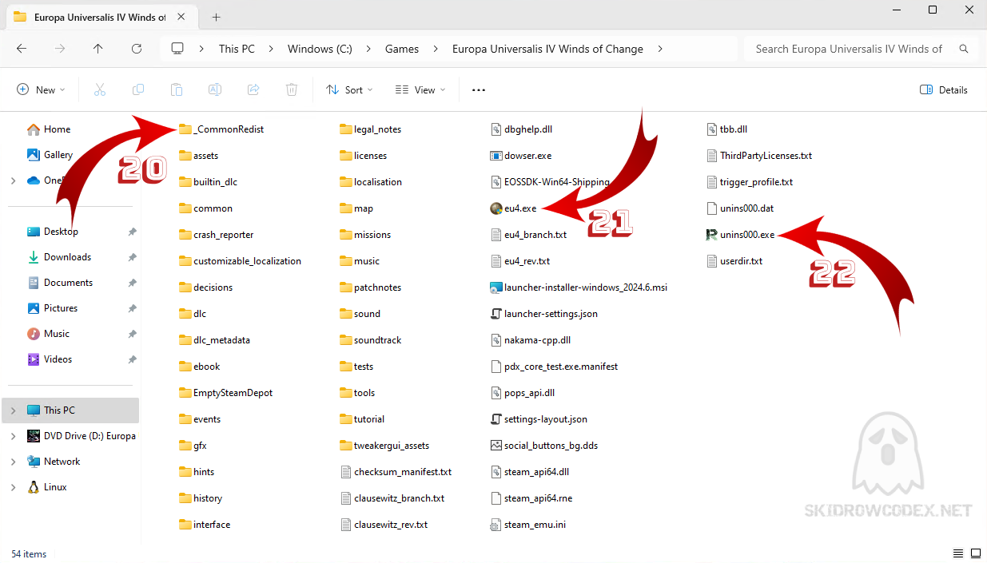Open the See more ellipsis menu
This screenshot has width=987, height=563.
coord(479,90)
